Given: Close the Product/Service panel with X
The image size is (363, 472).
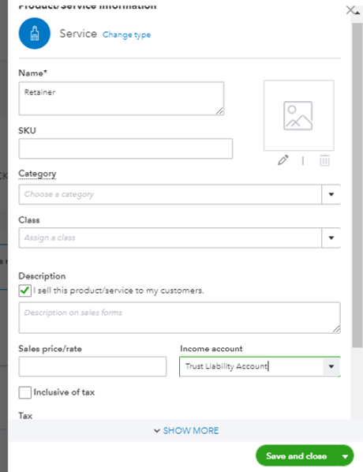Looking at the screenshot, I should tap(350, 10).
